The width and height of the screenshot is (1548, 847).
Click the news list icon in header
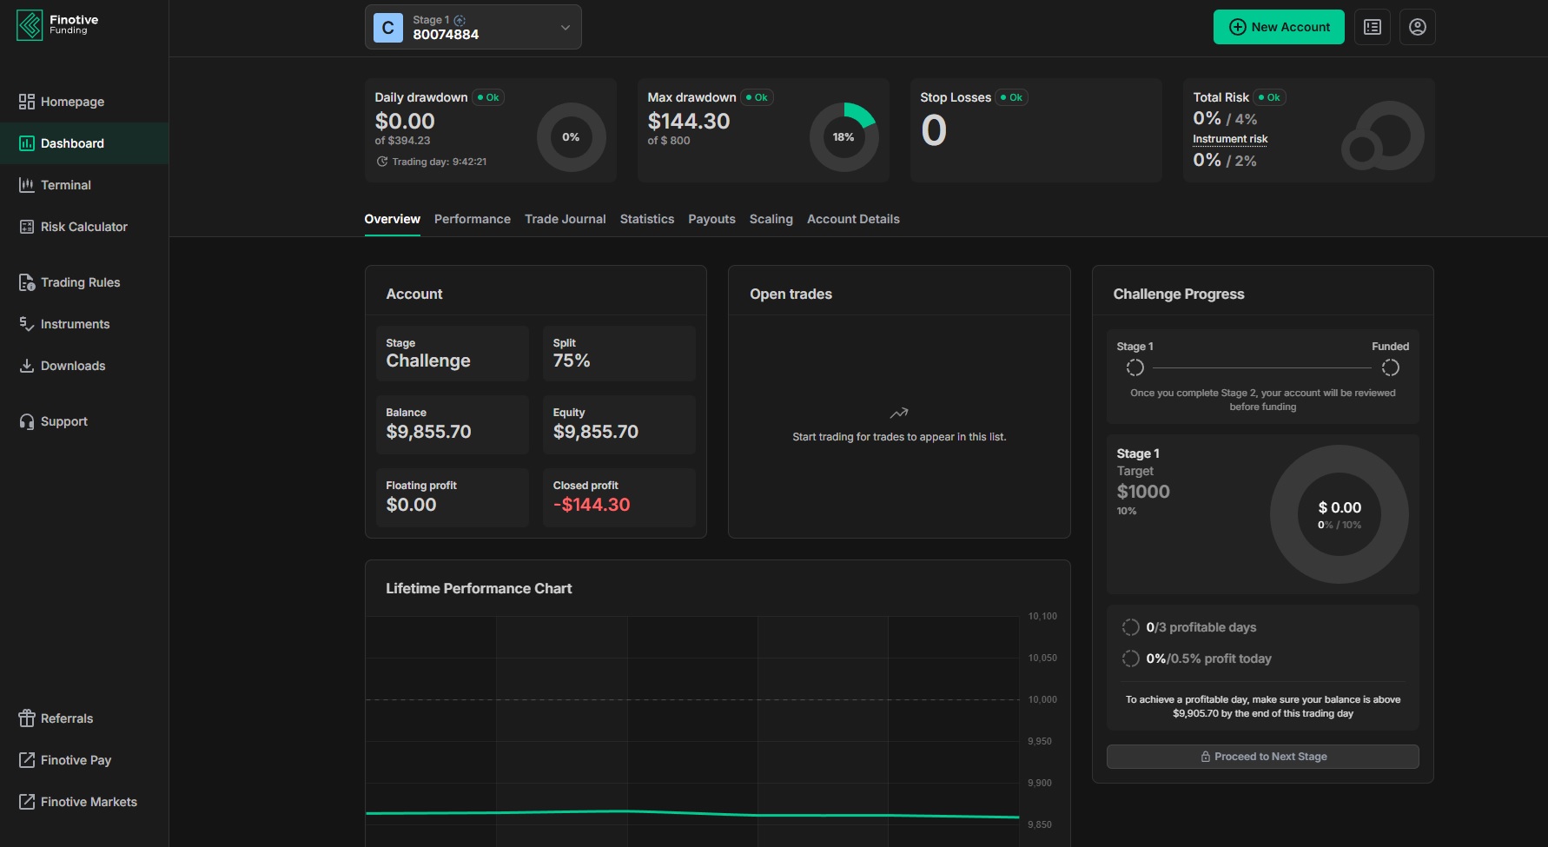(x=1372, y=27)
